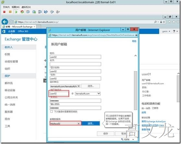Click up arrow of details pane scrollbar
181x144 pixels.
(178, 73)
